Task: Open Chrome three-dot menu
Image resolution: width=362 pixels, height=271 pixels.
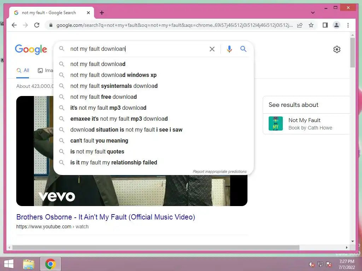Action: pyautogui.click(x=348, y=25)
